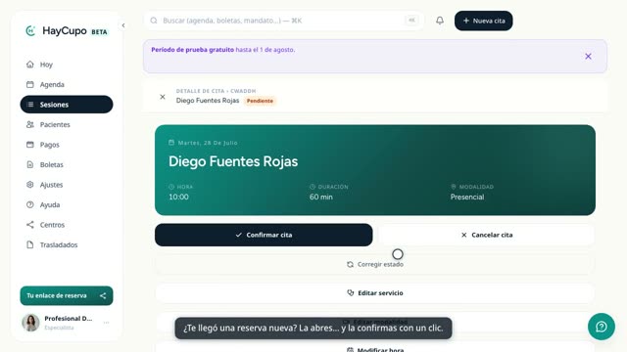Collapse the sidebar with the chevron
The height and width of the screenshot is (352, 627).
(x=123, y=25)
